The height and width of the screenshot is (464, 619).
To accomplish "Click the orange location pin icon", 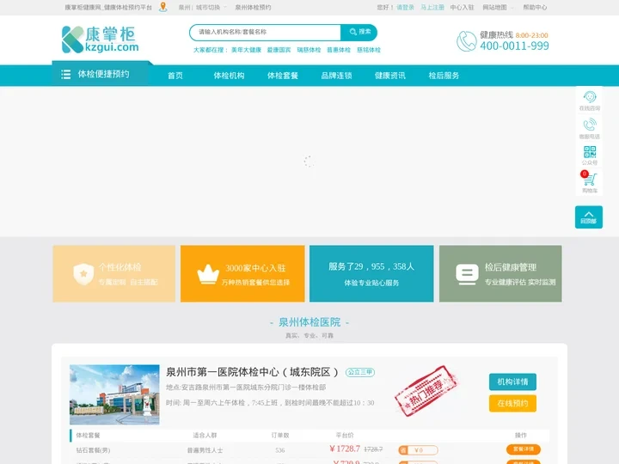I will pos(163,7).
